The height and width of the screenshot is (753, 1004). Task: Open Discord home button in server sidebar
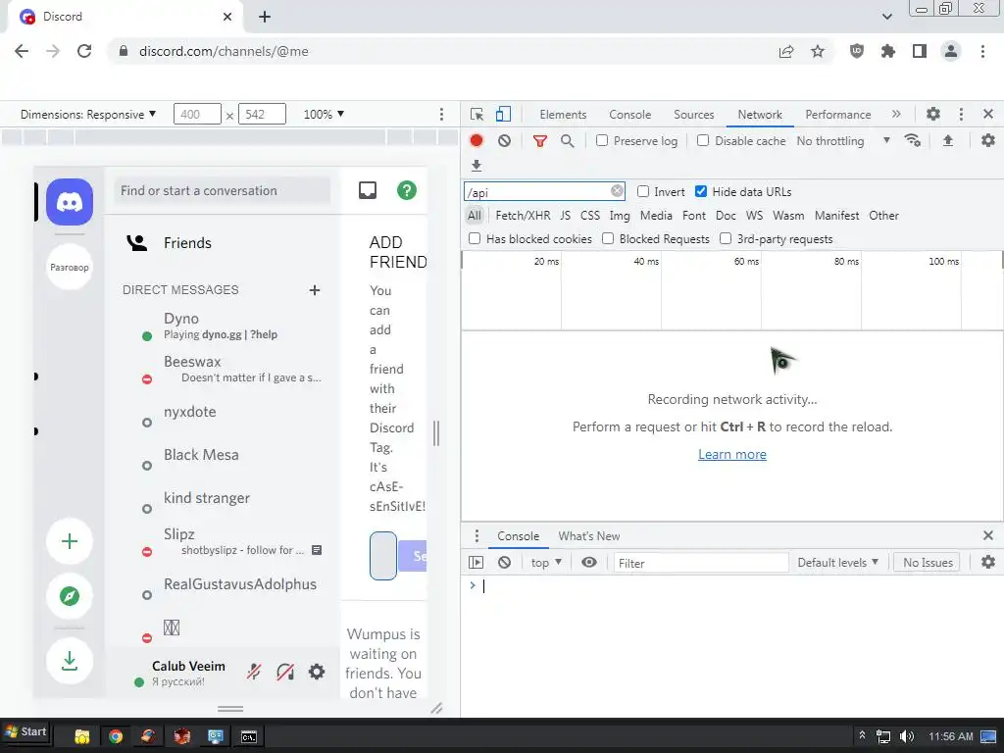pyautogui.click(x=70, y=202)
